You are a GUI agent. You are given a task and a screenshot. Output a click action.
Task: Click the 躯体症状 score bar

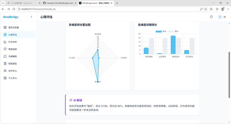tap(173, 45)
